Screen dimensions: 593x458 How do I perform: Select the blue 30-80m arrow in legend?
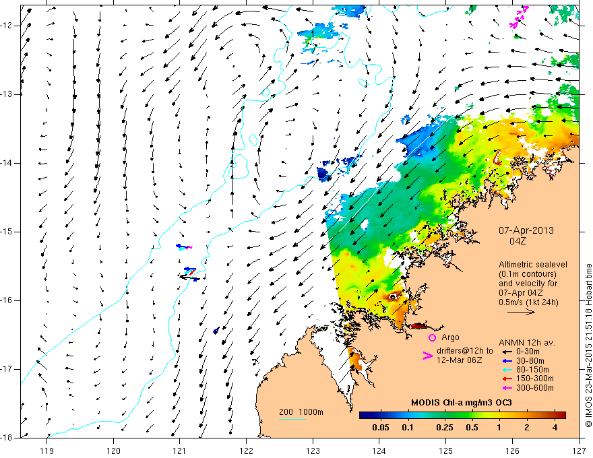point(507,361)
